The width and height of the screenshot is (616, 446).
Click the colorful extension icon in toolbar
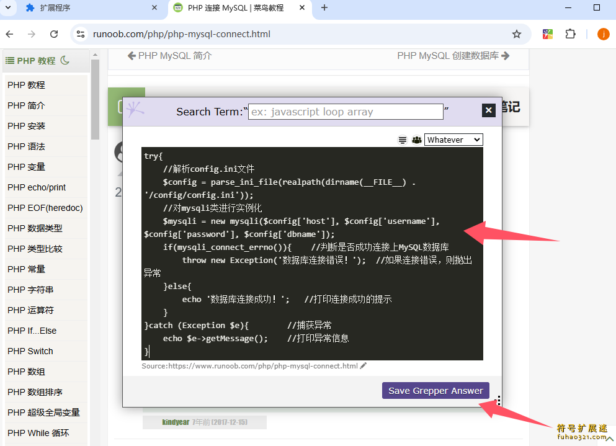[x=548, y=34]
